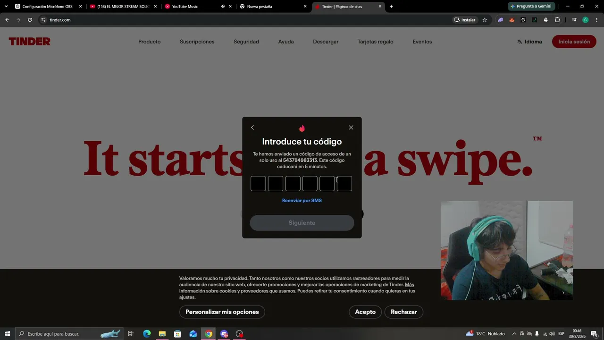This screenshot has width=604, height=340.
Task: Open the cookies and providers information link
Action: click(296, 288)
